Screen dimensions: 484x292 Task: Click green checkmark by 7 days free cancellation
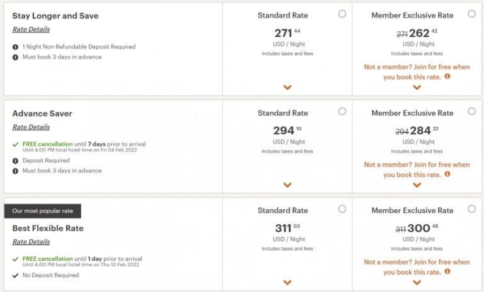[x=15, y=144]
